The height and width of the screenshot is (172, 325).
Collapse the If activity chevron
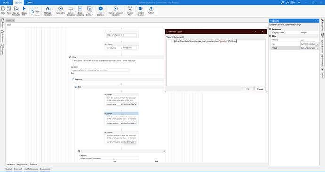pos(164,151)
